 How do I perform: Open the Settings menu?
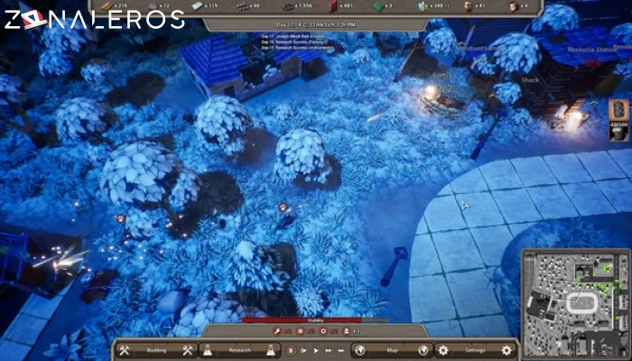pyautogui.click(x=475, y=350)
